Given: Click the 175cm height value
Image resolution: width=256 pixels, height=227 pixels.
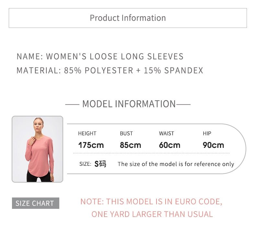Looking at the screenshot, I should point(91,145).
